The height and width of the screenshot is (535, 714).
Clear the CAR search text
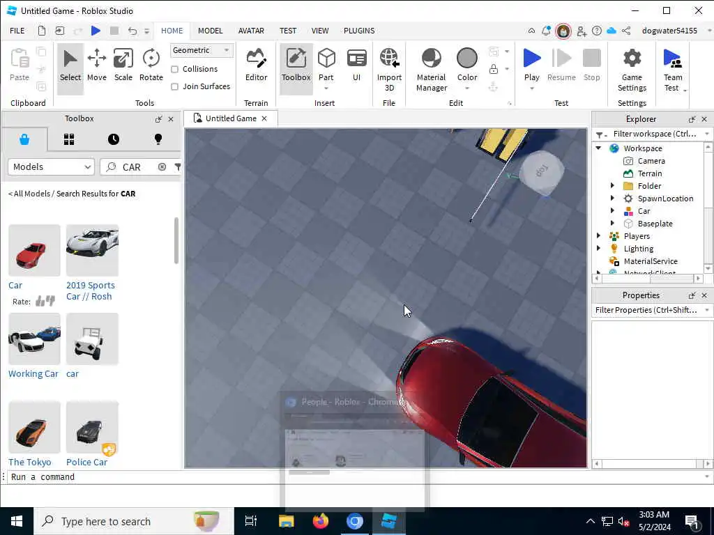click(162, 167)
